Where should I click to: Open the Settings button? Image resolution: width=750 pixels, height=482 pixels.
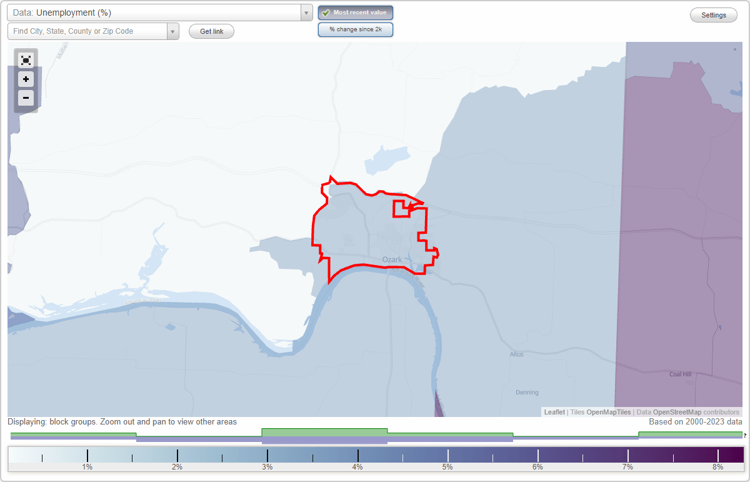click(714, 15)
